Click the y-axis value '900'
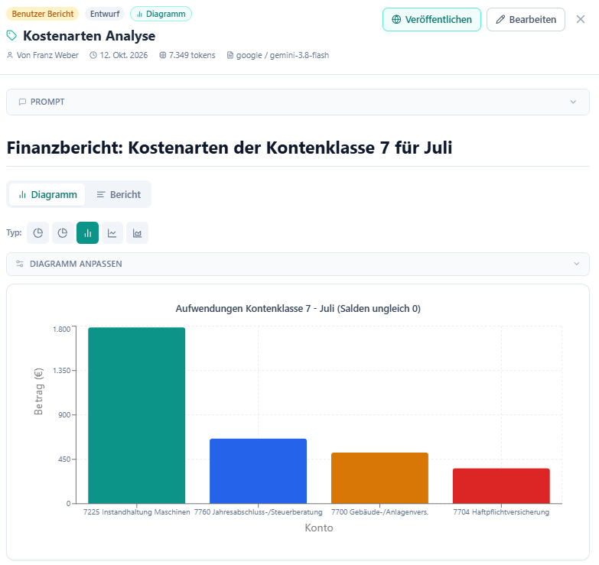599x565 pixels. [64, 414]
